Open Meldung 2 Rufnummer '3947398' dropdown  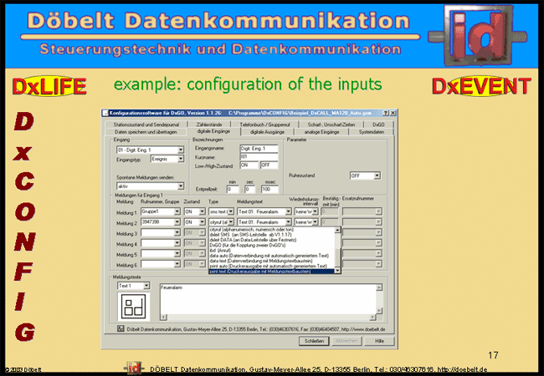[177, 222]
